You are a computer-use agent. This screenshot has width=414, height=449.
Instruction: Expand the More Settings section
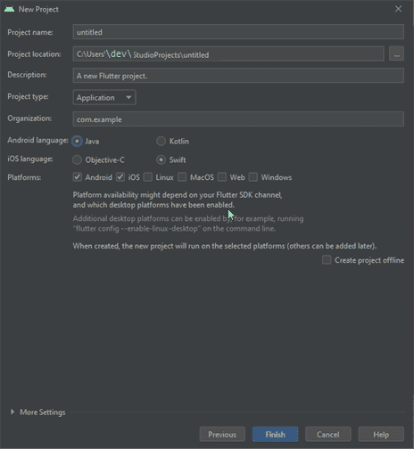(x=12, y=412)
